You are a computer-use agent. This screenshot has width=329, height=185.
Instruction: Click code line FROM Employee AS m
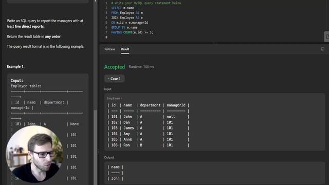point(127,13)
